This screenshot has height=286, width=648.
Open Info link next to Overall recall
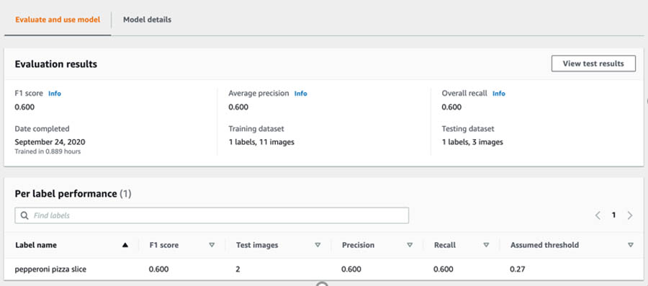499,94
